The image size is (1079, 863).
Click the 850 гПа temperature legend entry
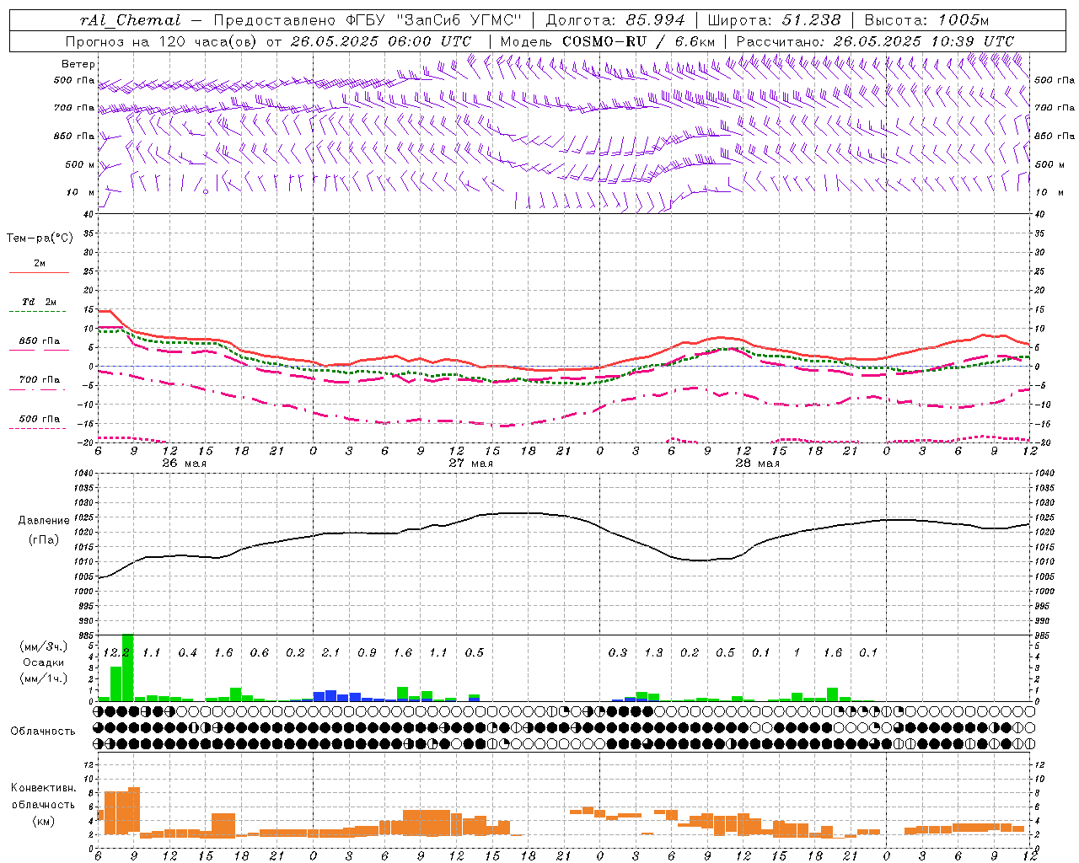[x=39, y=342]
